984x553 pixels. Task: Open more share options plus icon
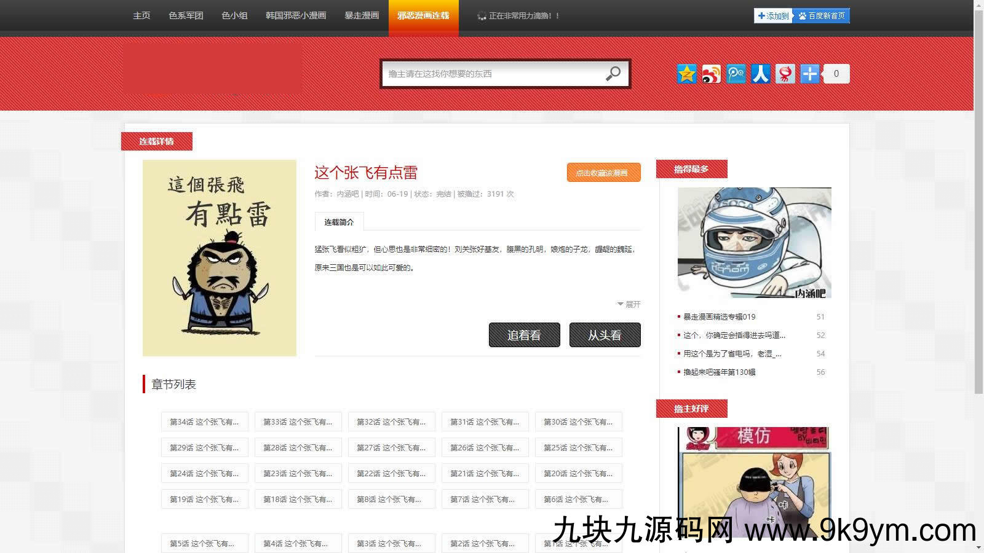[810, 74]
